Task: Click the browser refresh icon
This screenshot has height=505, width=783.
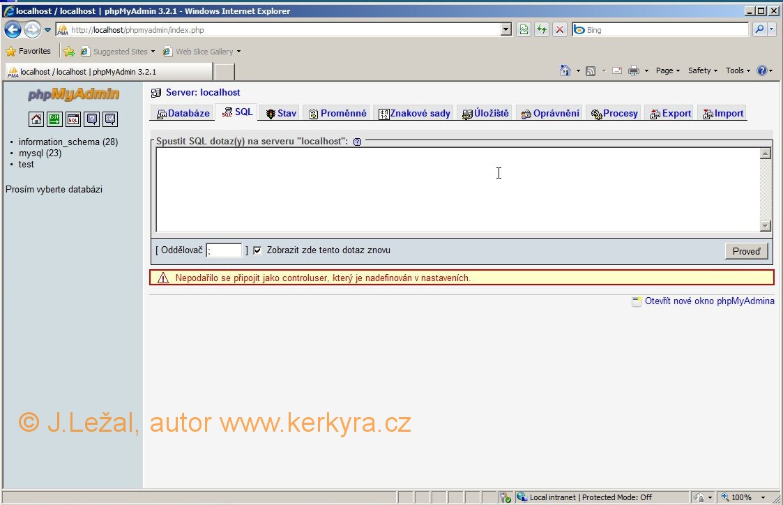Action: (x=542, y=30)
